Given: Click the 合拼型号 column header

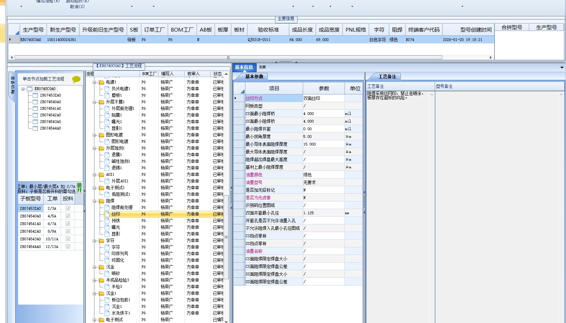Looking at the screenshot, I should [511, 27].
